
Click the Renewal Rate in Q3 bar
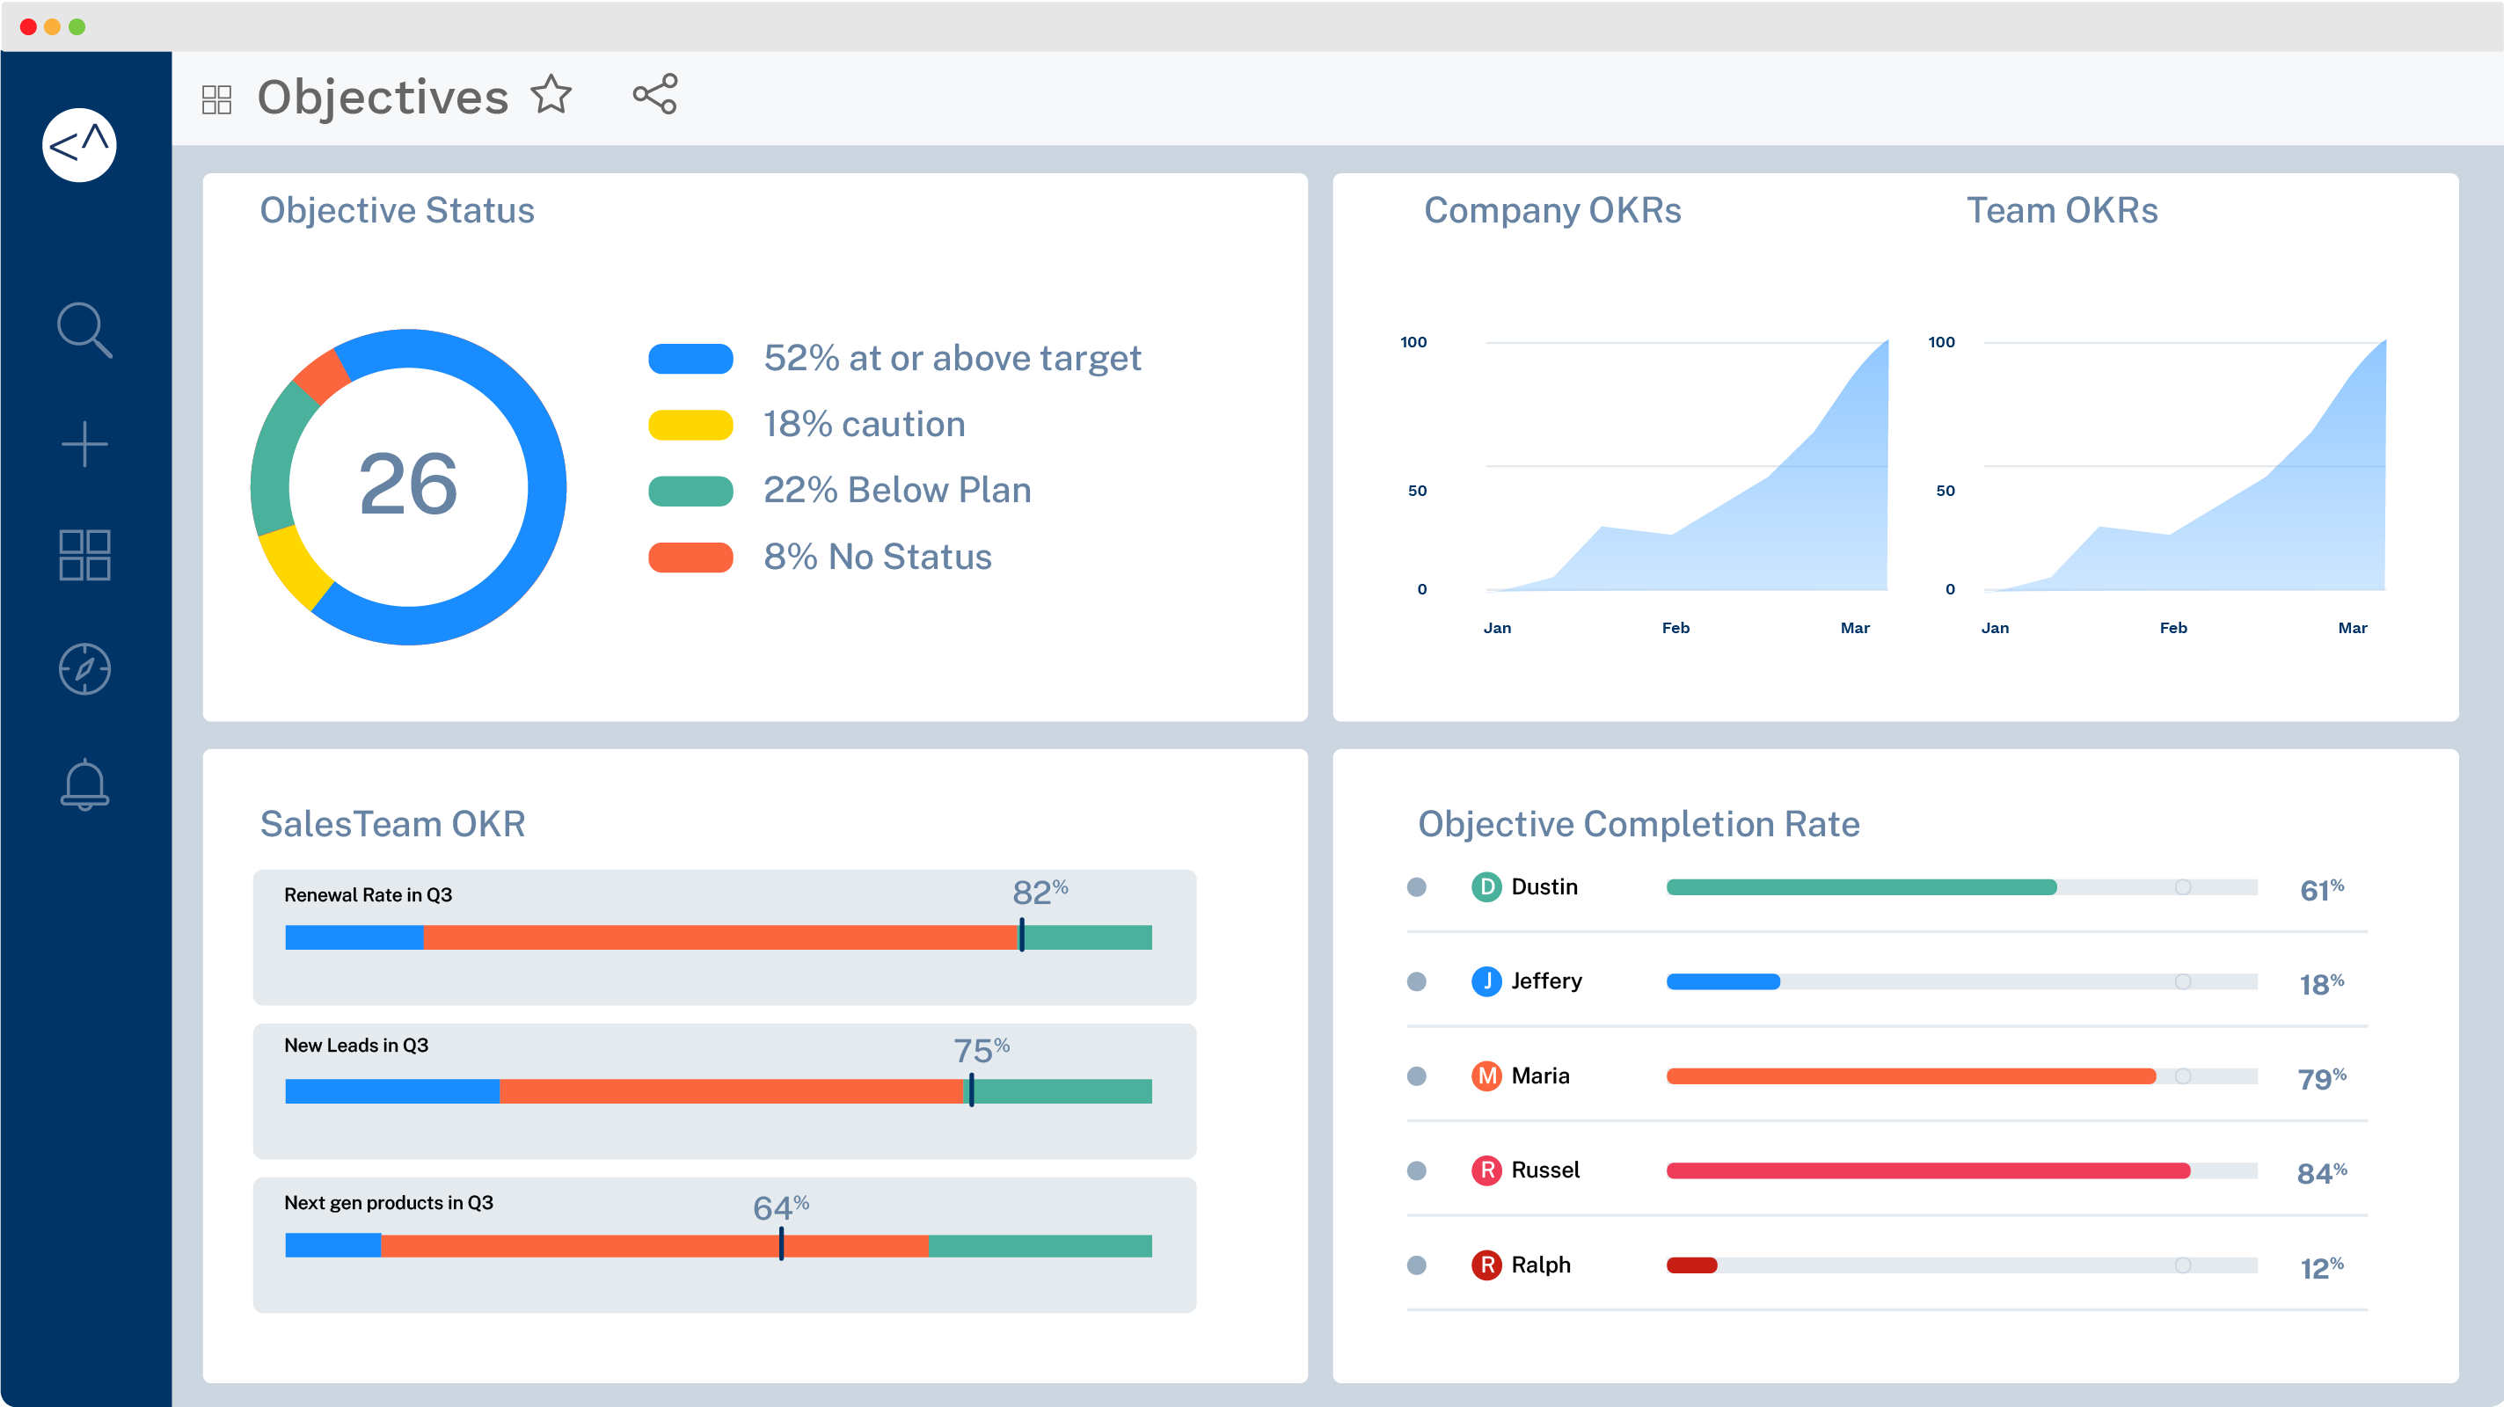click(719, 937)
